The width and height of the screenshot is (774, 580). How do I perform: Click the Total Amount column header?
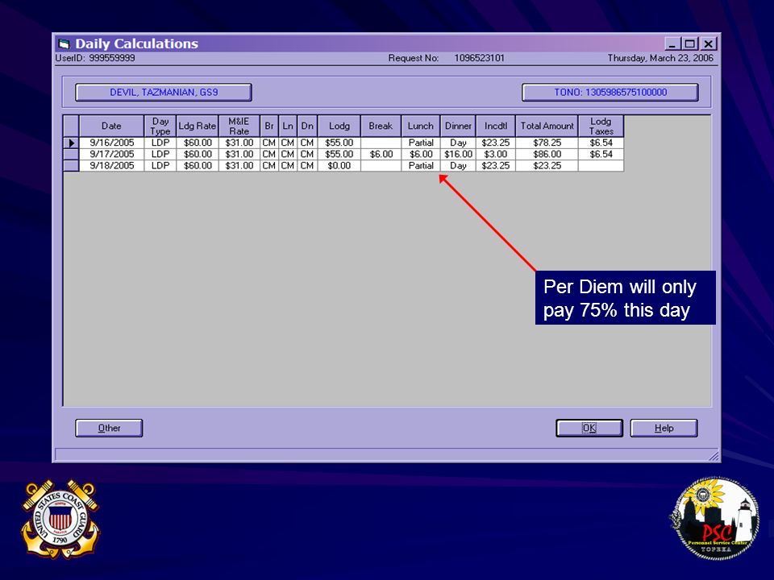click(547, 126)
